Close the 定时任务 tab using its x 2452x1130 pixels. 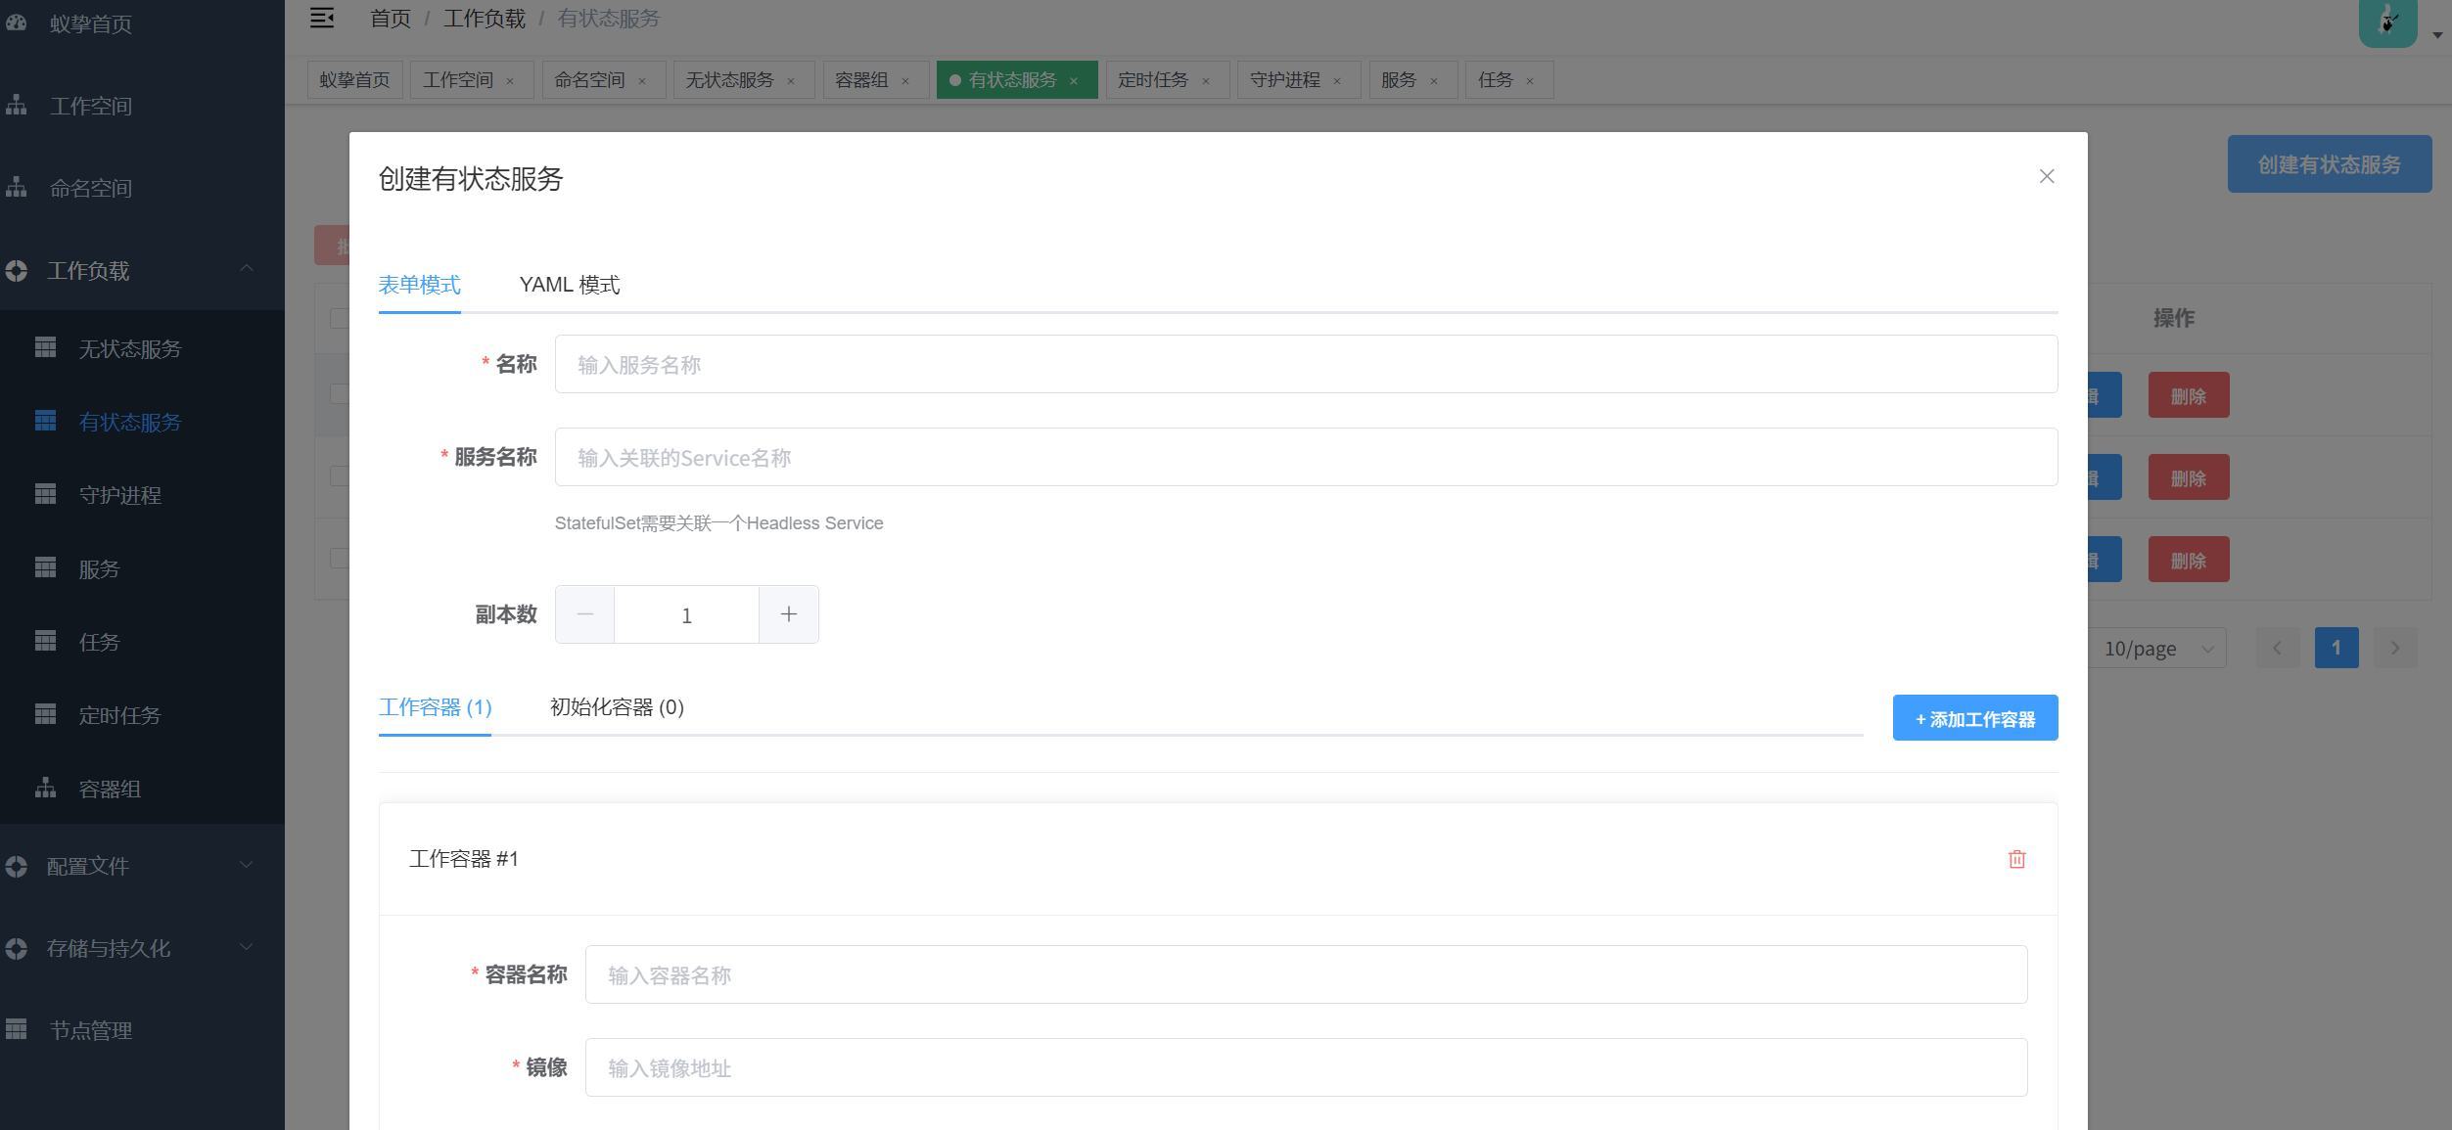[1206, 81]
